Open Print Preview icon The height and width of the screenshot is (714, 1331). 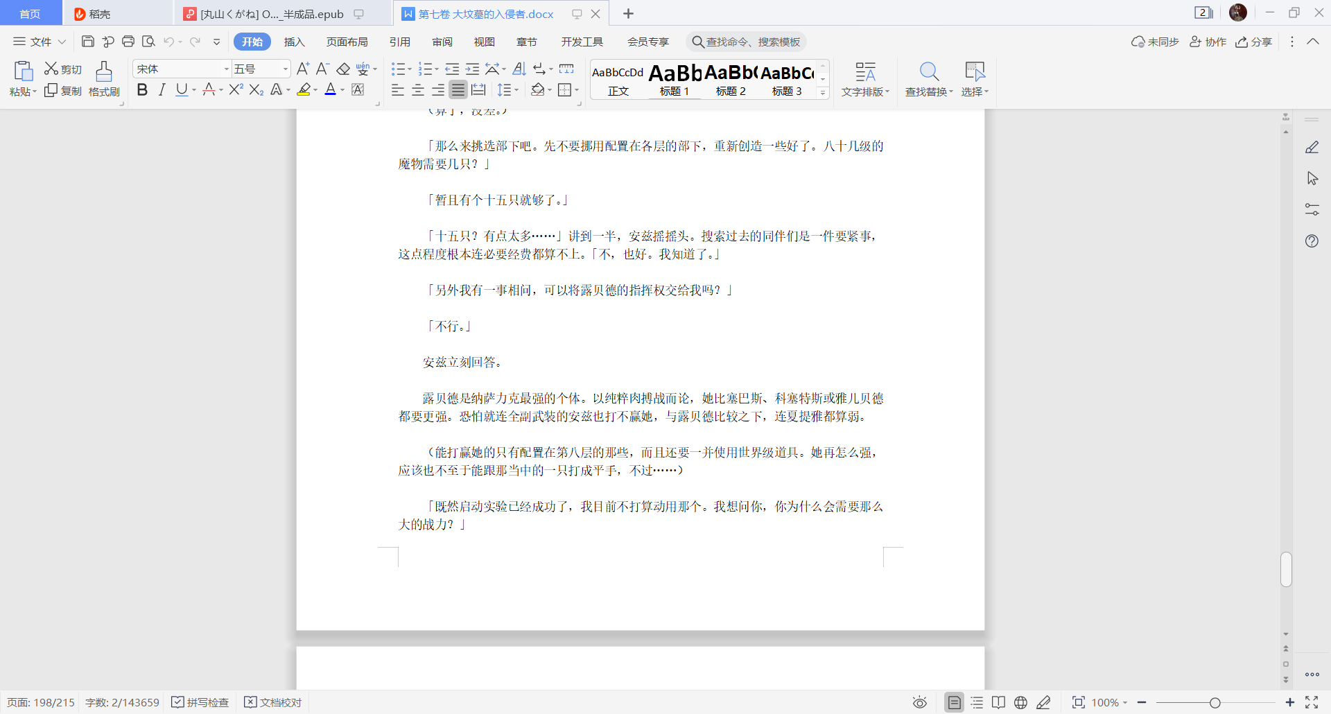coord(148,42)
